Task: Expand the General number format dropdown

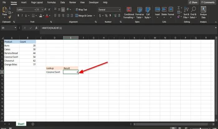Action: click(x=119, y=10)
